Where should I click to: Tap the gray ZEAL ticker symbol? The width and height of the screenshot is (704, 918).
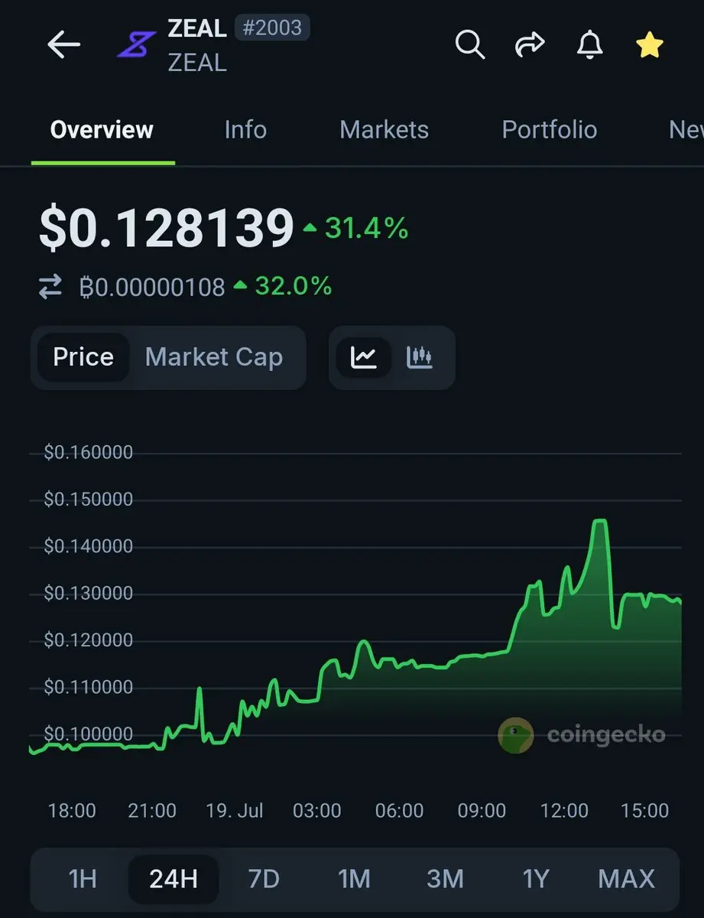point(197,63)
